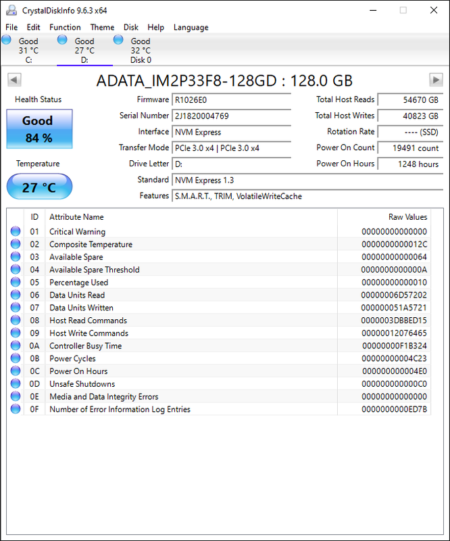
Task: Click status orb for Host Write Commands row
Action: click(x=16, y=333)
